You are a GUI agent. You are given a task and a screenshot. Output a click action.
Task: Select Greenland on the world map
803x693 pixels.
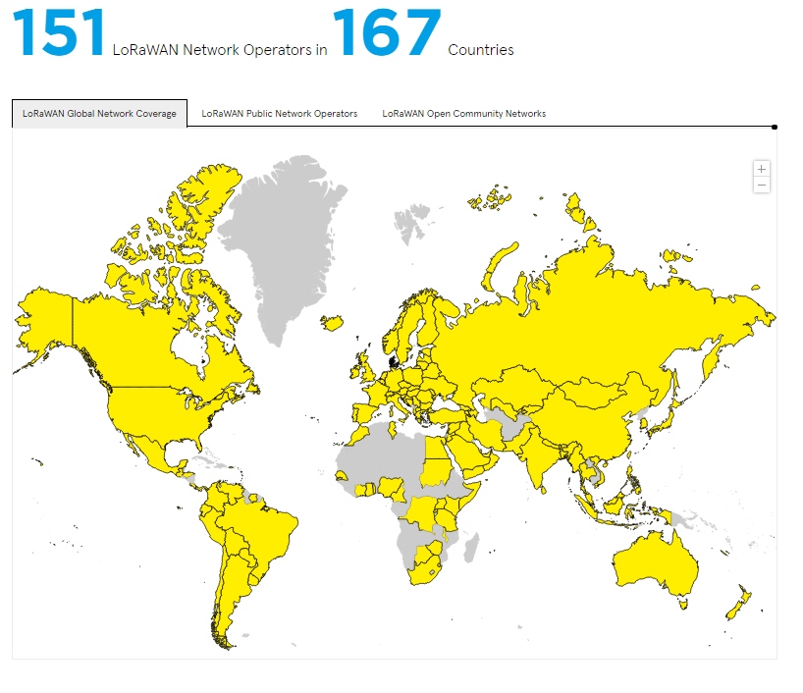(287, 245)
